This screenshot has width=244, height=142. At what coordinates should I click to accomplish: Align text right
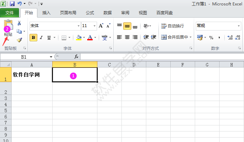point(135,37)
